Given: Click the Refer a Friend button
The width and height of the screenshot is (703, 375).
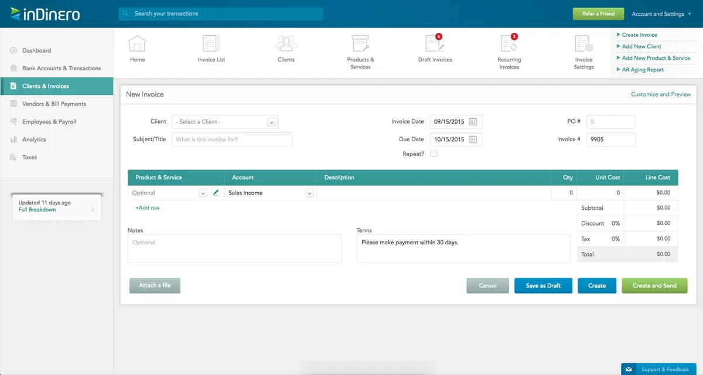Looking at the screenshot, I should [598, 13].
